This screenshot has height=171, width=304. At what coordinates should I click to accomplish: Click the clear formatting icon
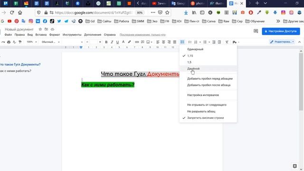(x=227, y=42)
